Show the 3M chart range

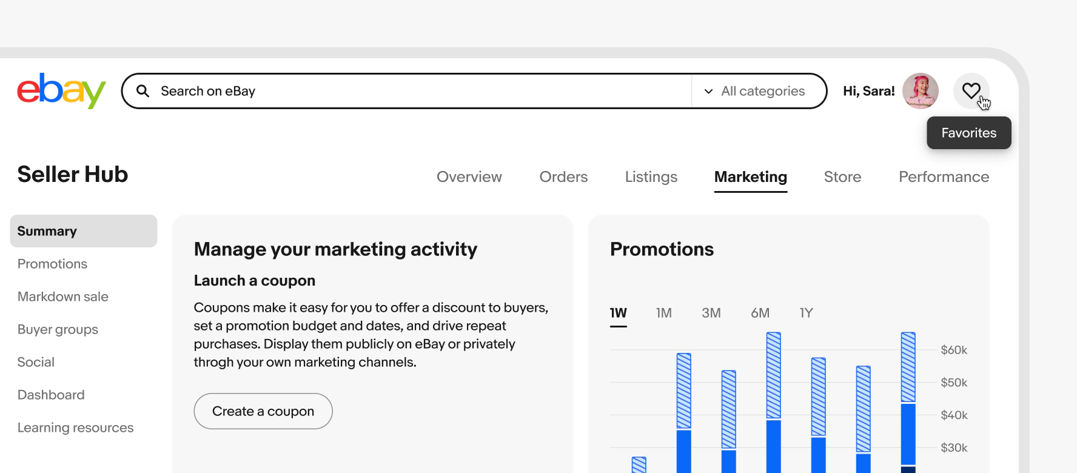711,313
